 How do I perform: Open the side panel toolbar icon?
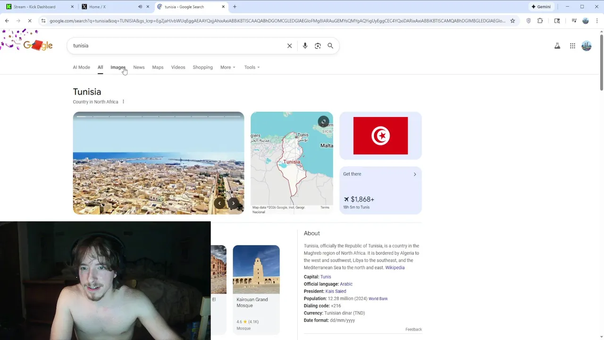click(557, 21)
